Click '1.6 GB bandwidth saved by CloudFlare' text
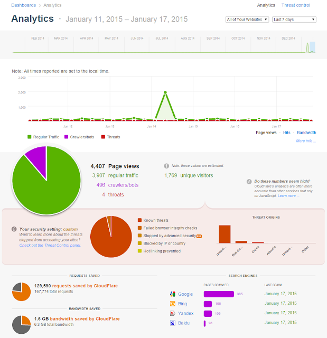Image resolution: width=327 pixels, height=338 pixels. (77, 319)
